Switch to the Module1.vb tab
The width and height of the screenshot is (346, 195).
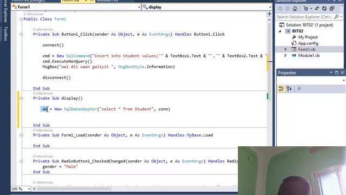pyautogui.click(x=107, y=1)
